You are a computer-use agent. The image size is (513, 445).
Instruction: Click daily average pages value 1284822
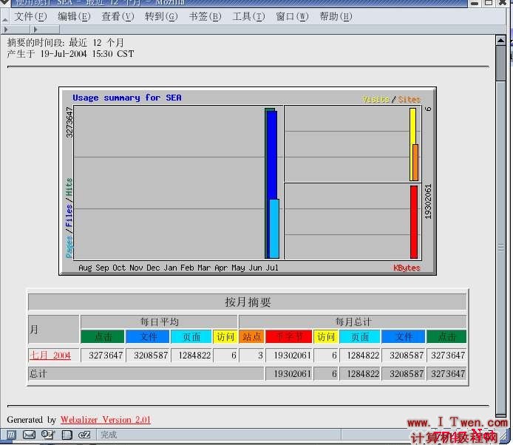(x=191, y=356)
